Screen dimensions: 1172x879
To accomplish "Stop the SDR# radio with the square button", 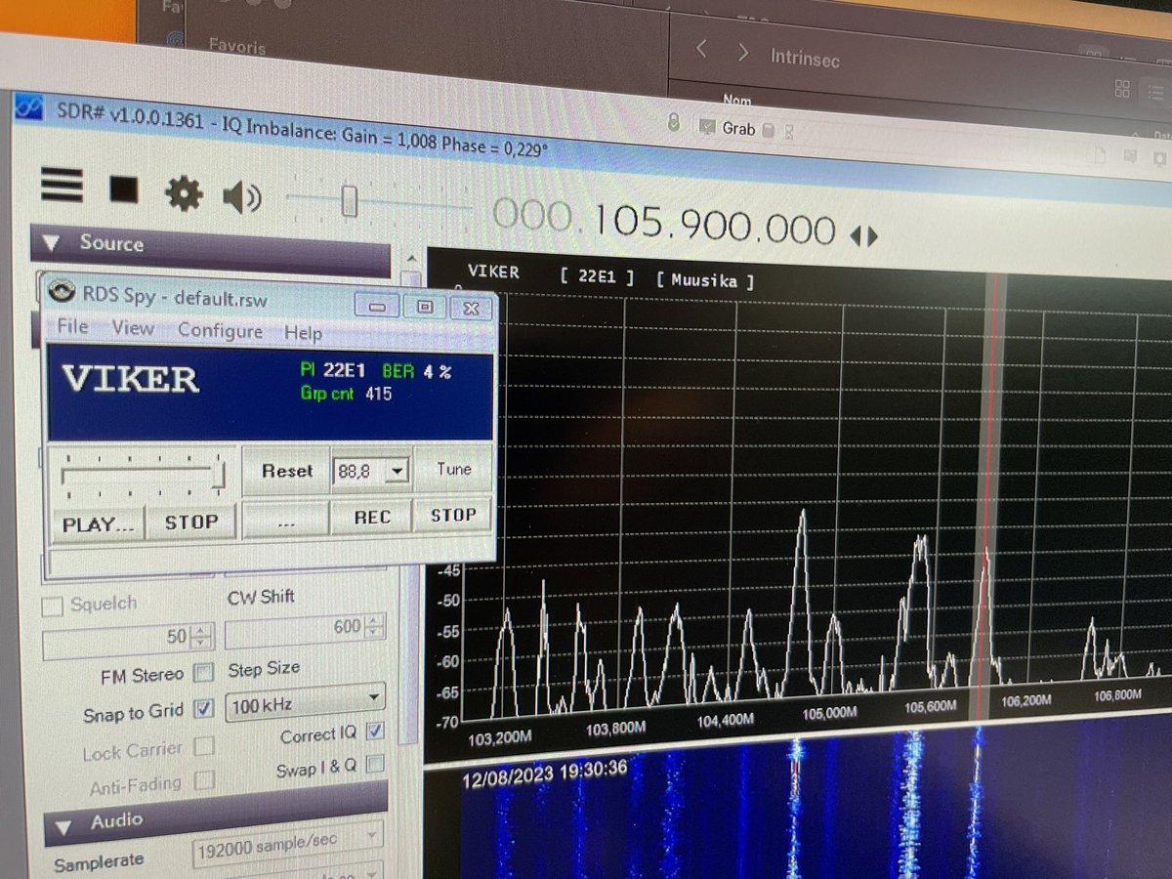I will click(x=123, y=189).
